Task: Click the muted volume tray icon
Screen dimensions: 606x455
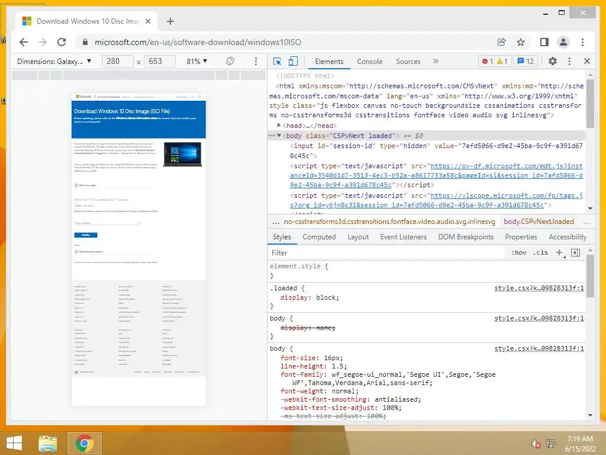Action: (536, 444)
